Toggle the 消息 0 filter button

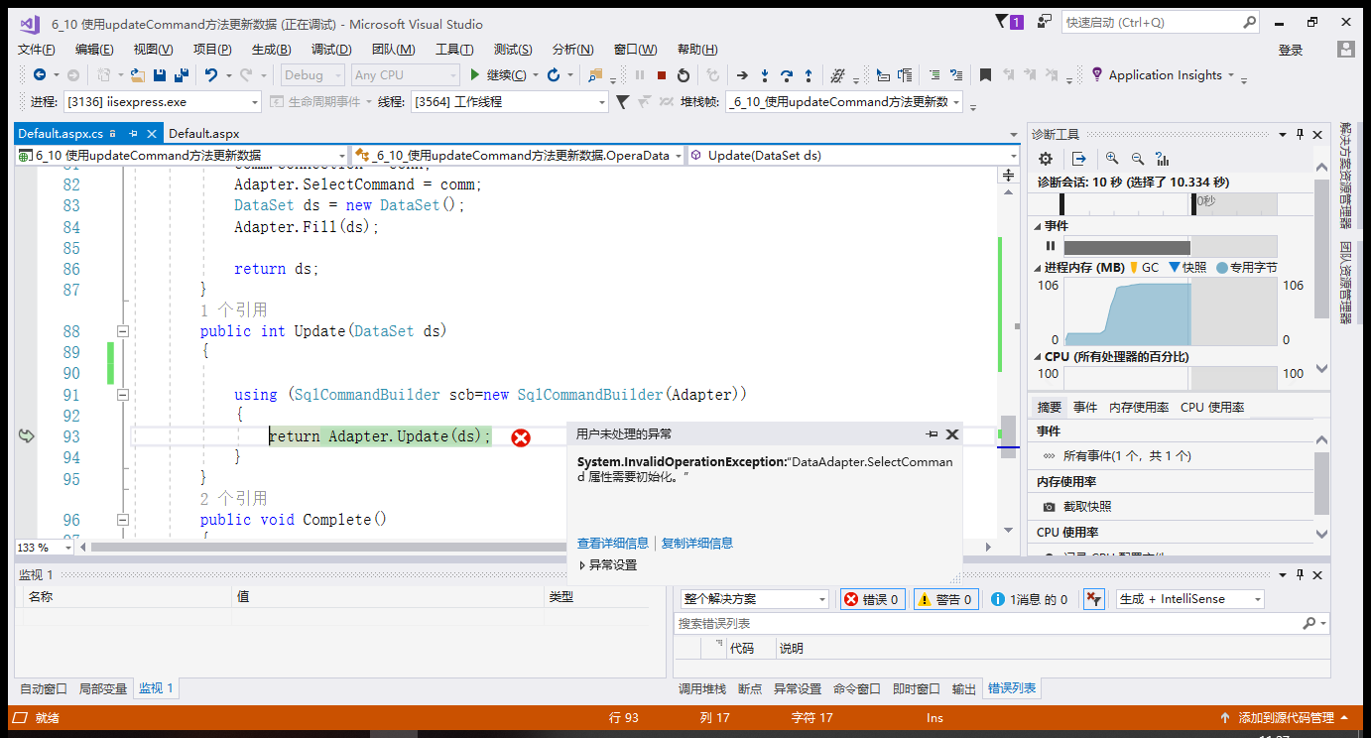click(x=1030, y=599)
